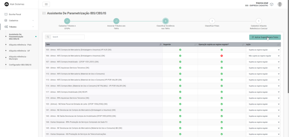289x137 pixels.
Task: Open the Ação dropdown for TMV 105
Action: click(x=263, y=50)
